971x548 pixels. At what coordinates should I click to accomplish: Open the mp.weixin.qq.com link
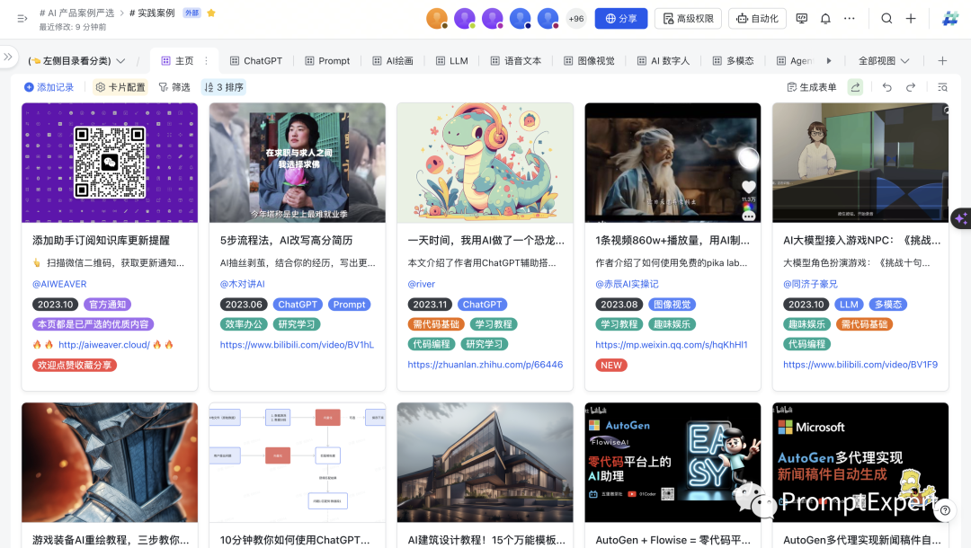(672, 344)
